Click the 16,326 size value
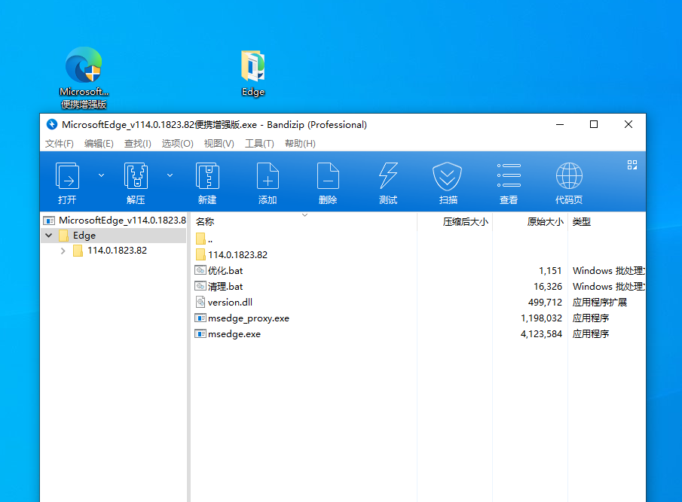Viewport: 682px width, 502px height. [x=548, y=287]
